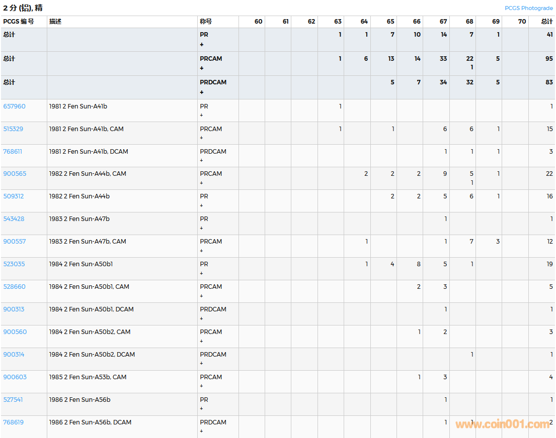Image resolution: width=556 pixels, height=438 pixels.
Task: Open PCGS number 657960
Action: point(14,106)
